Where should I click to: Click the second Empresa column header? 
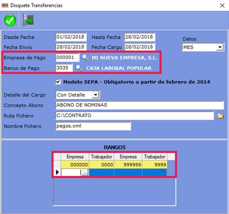click(128, 157)
